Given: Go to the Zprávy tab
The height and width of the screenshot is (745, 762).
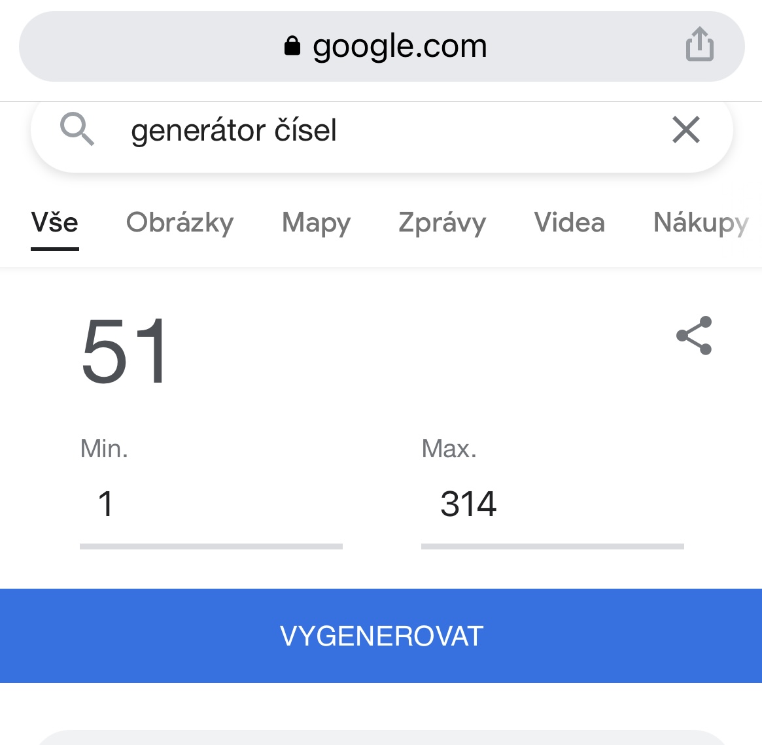Looking at the screenshot, I should [x=442, y=223].
